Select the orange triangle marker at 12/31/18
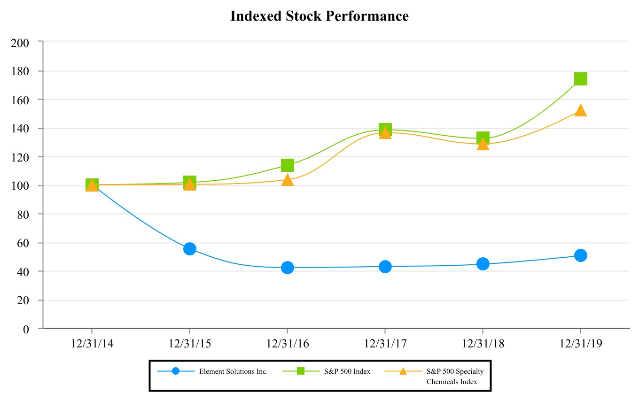The image size is (639, 400). coord(483,145)
